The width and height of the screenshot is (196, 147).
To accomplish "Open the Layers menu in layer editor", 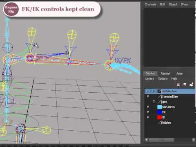I will pos(149,79).
